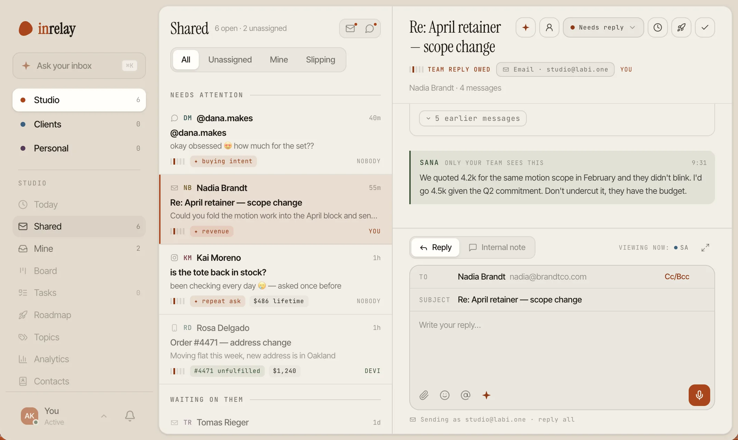
Task: Mark conversation done with checkmark icon
Action: pyautogui.click(x=705, y=27)
